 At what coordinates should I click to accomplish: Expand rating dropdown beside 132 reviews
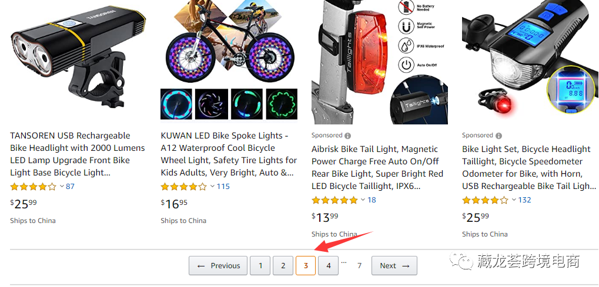point(513,200)
